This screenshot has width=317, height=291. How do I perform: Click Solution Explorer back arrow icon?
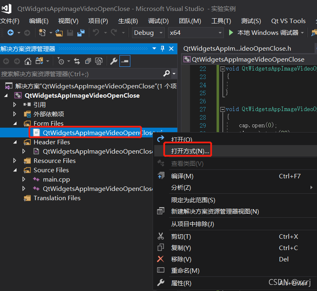pos(6,61)
